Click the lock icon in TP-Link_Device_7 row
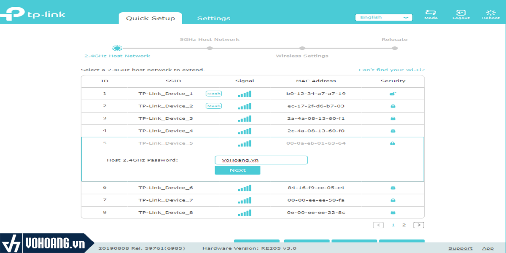 393,200
